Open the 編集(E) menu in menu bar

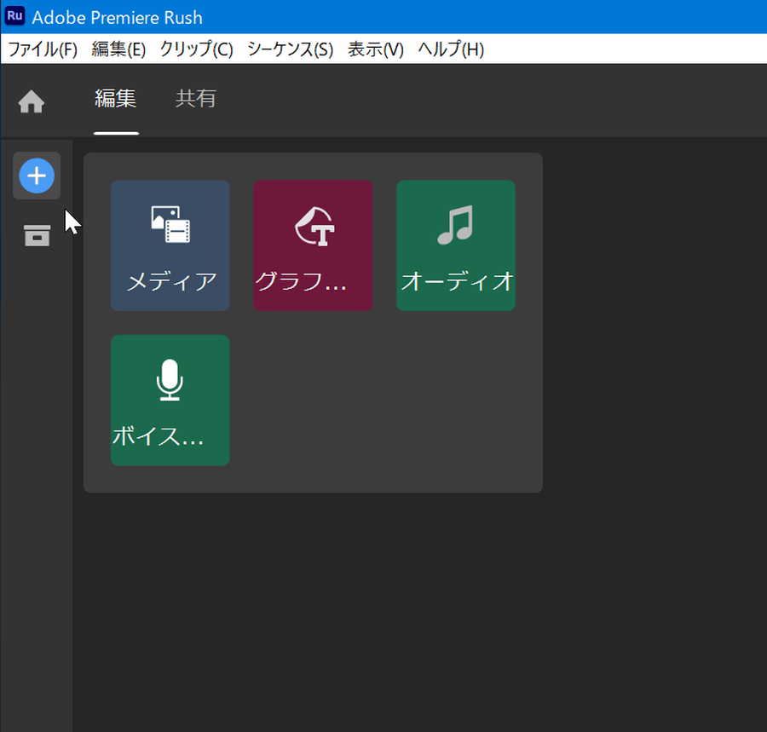(118, 49)
